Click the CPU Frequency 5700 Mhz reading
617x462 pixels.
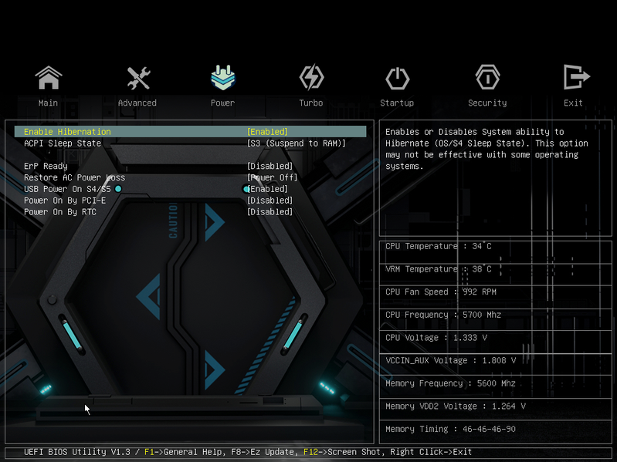point(443,315)
